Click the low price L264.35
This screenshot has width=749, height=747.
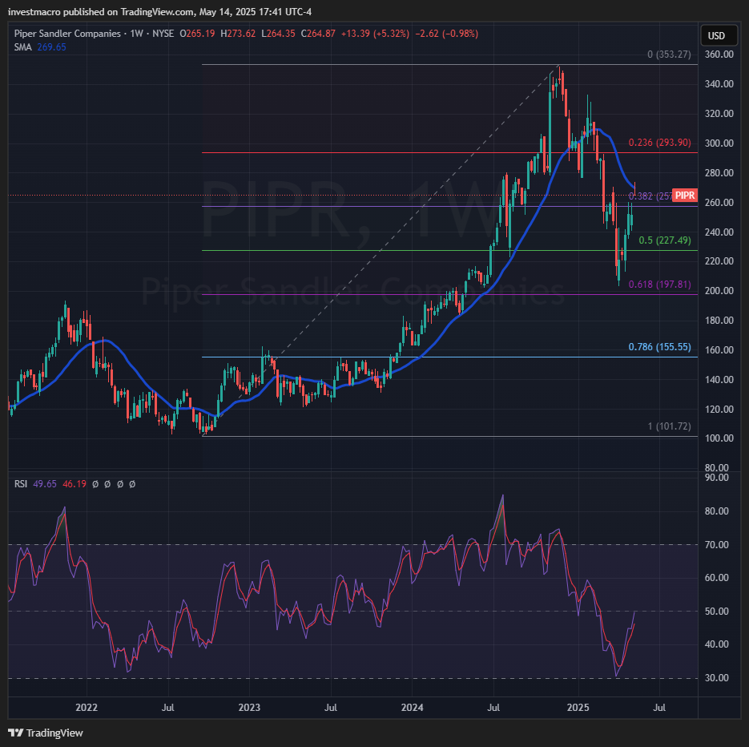[x=278, y=34]
